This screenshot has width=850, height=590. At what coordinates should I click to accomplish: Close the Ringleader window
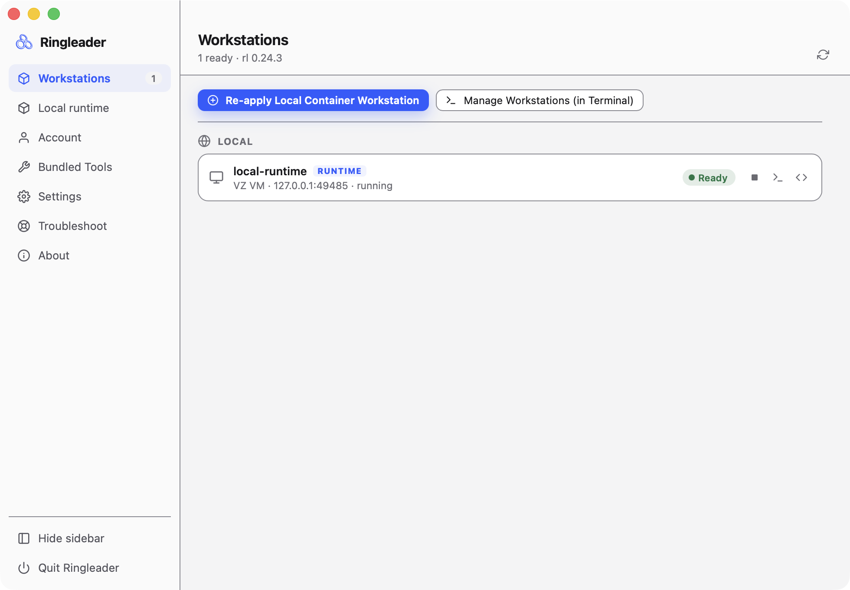point(14,14)
